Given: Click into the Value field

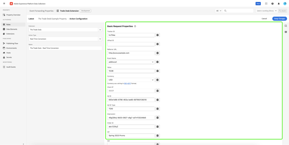Looking at the screenshot, I should 131,71.
